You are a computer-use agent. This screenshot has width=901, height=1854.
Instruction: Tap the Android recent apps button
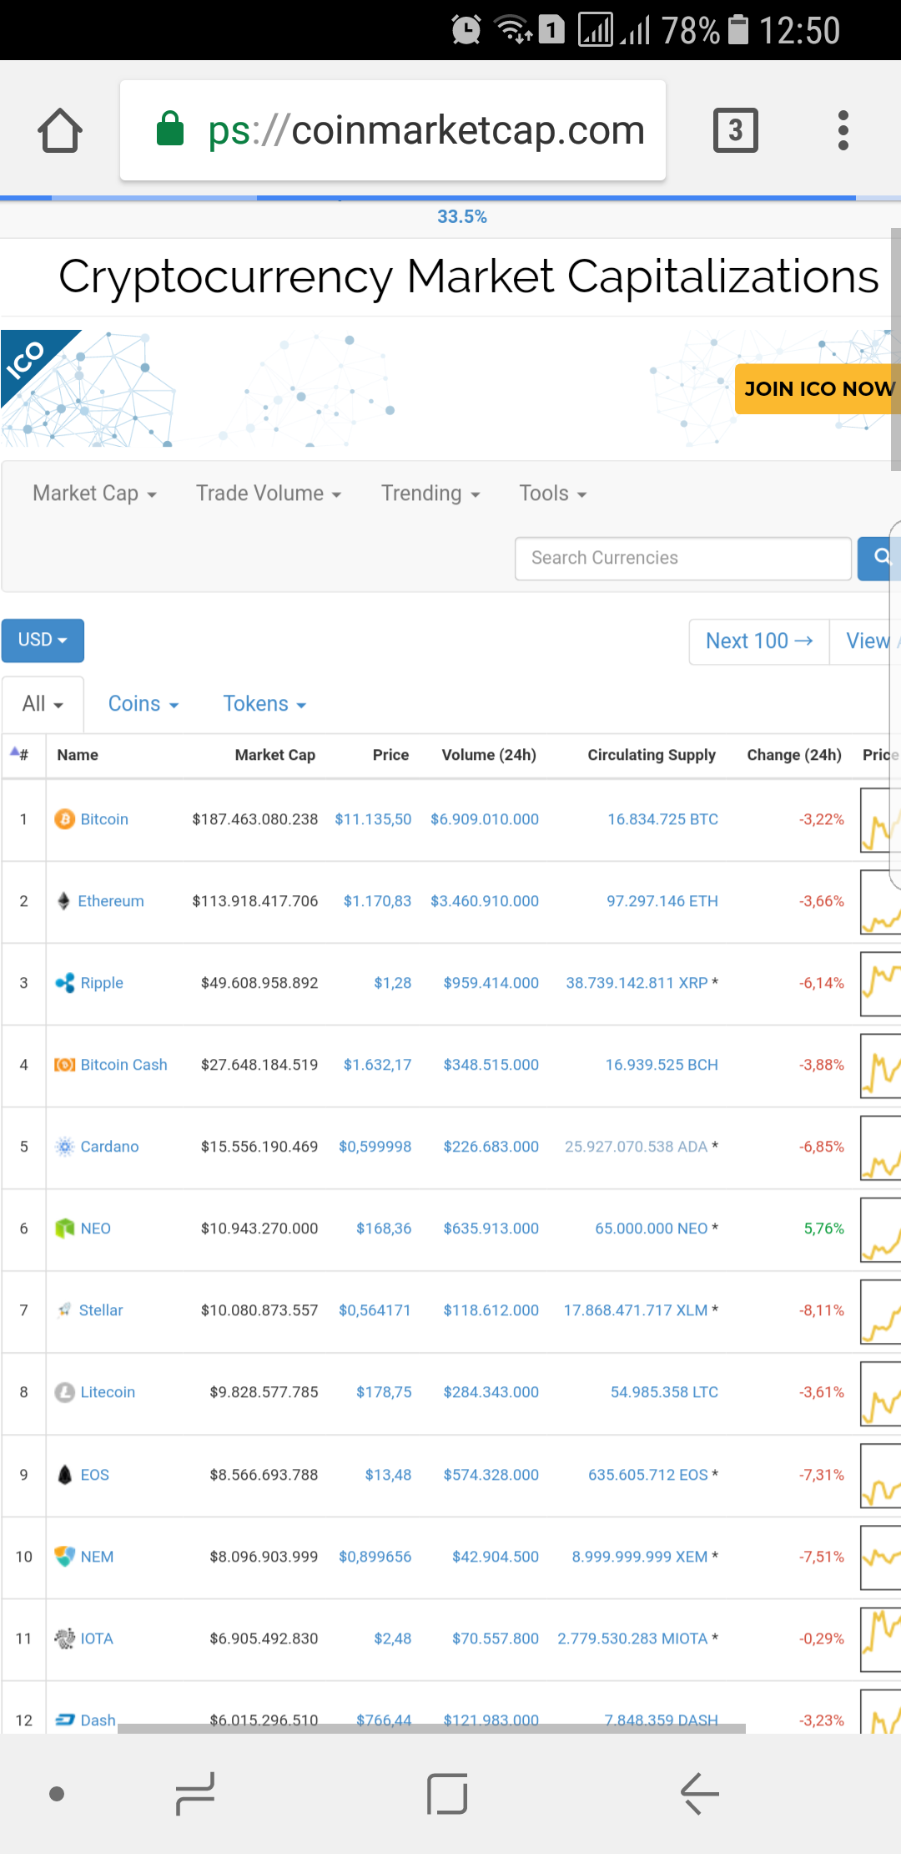(195, 1793)
